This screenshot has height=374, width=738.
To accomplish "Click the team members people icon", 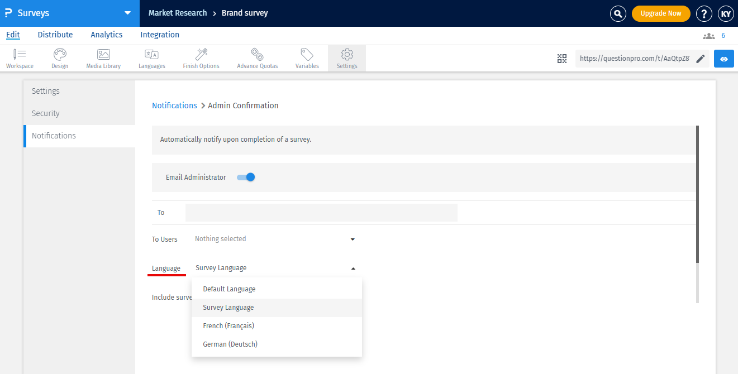I will [709, 36].
